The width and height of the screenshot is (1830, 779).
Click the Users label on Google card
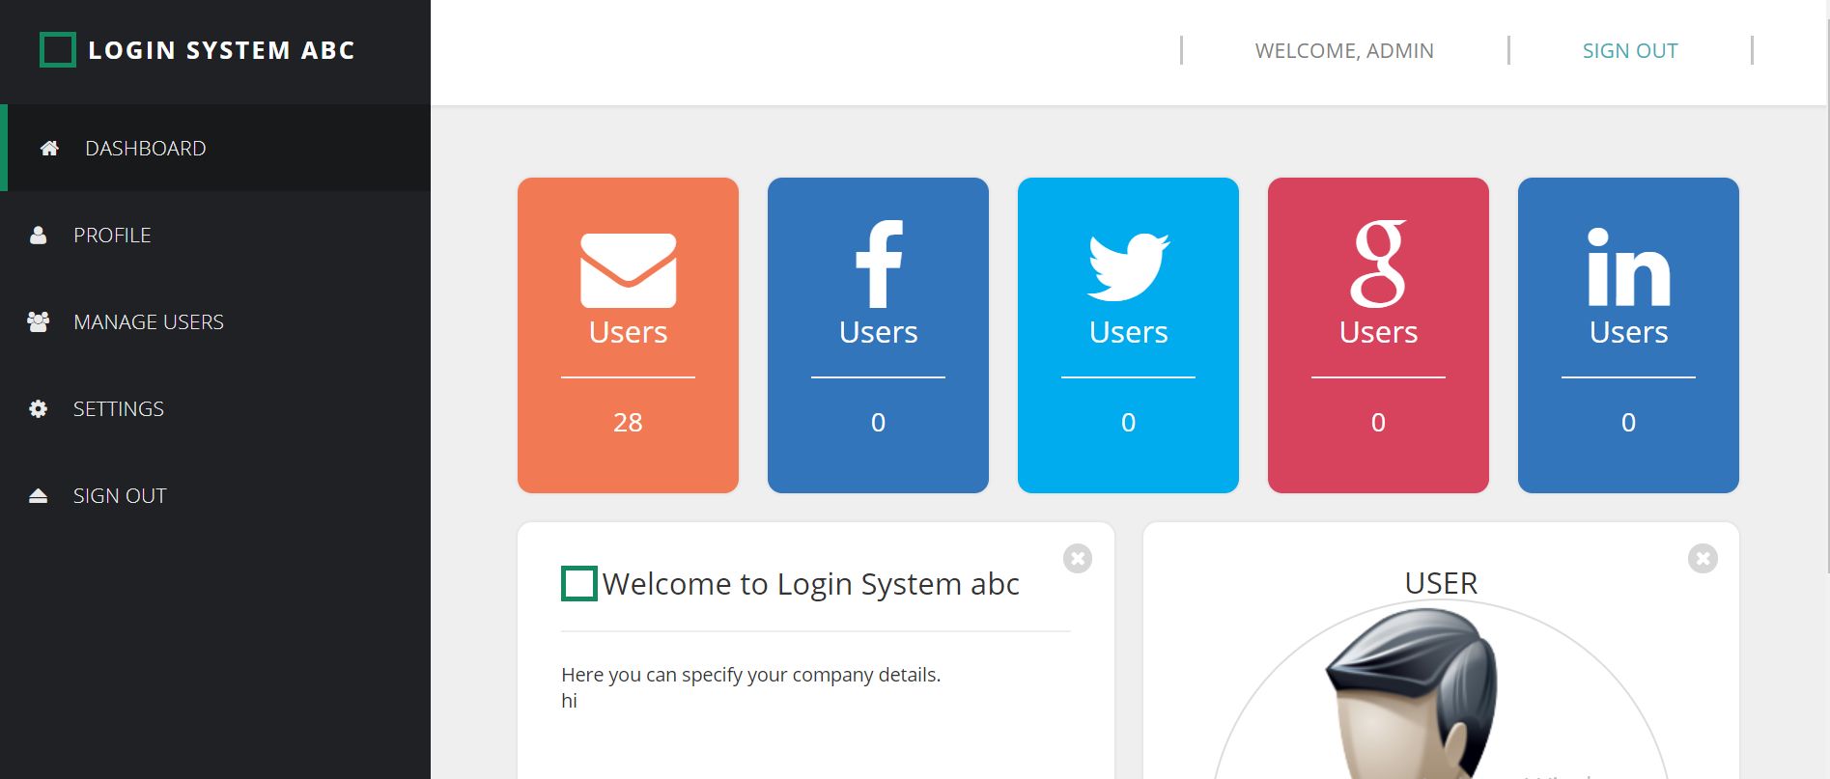coord(1378,332)
